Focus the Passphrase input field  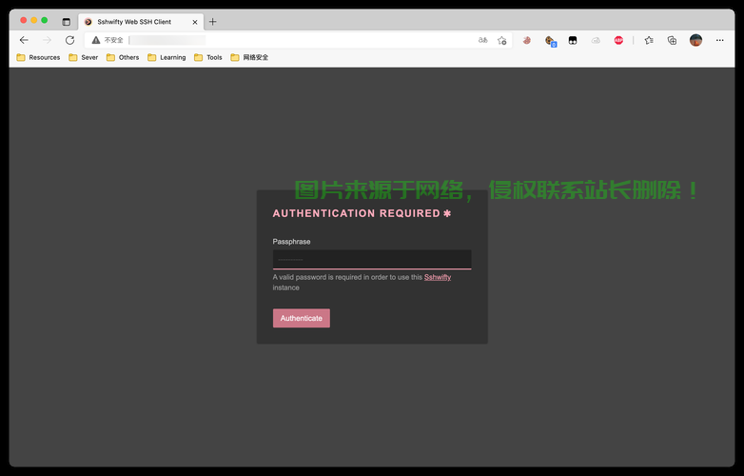[371, 259]
